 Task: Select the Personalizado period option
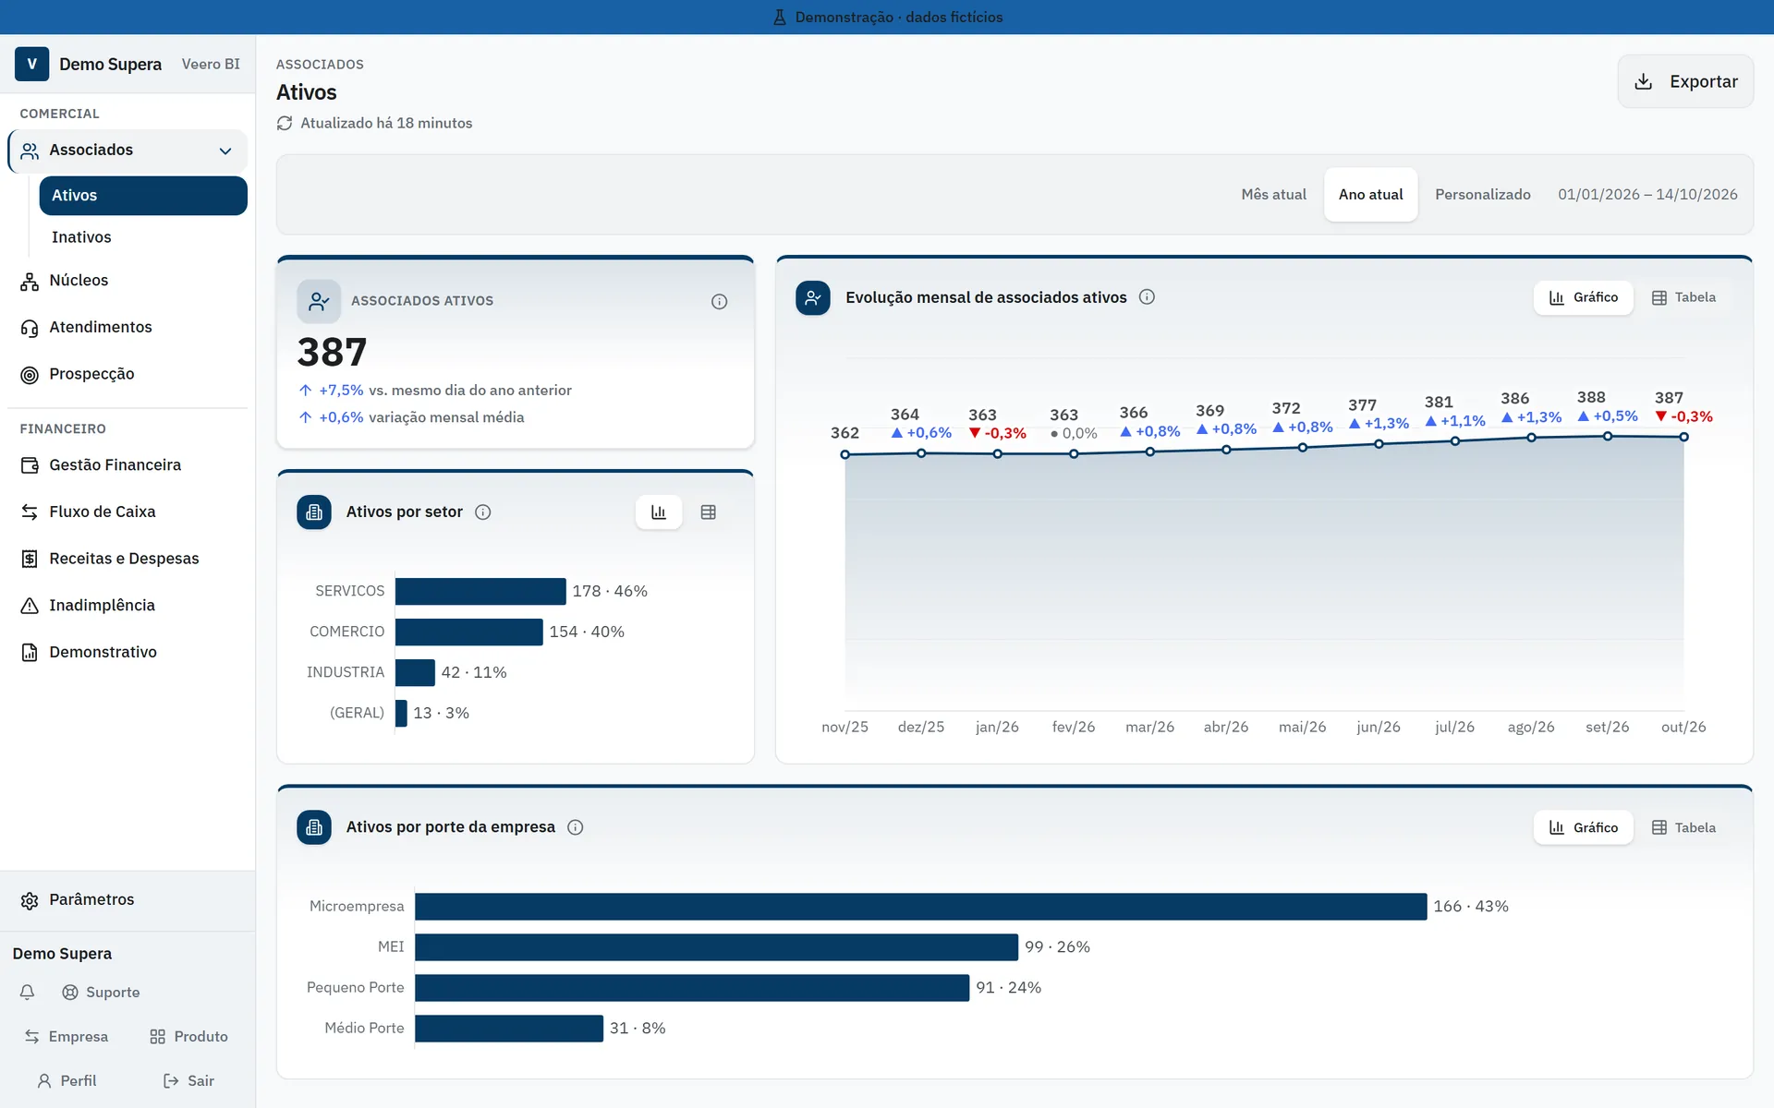[x=1482, y=194]
